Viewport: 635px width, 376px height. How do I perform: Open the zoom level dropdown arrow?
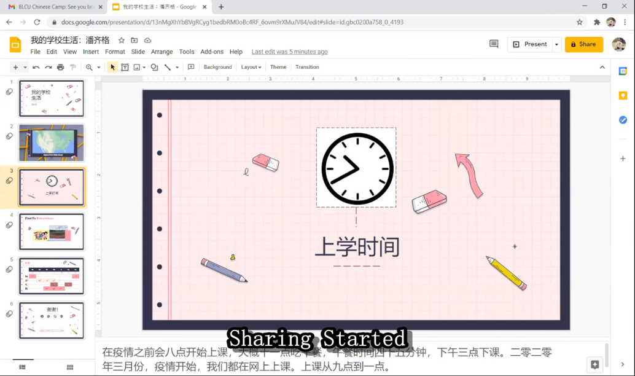coord(98,67)
